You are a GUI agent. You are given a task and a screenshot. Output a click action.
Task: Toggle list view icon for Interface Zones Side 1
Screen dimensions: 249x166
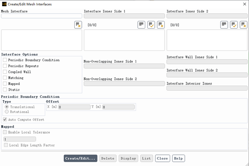pos(142,25)
